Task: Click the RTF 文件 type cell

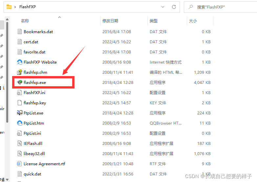Action: [x=158, y=164]
